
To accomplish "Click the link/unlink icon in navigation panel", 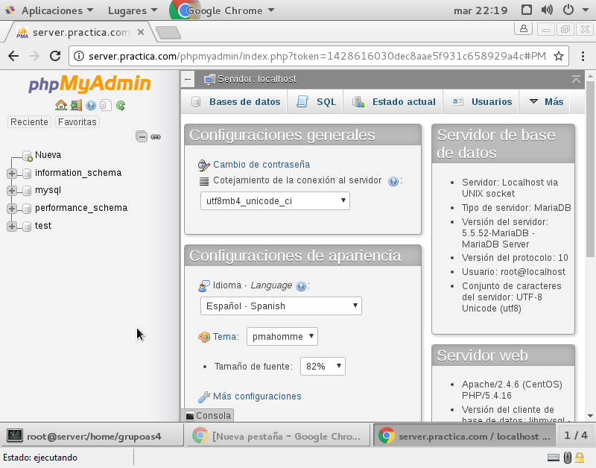I will 156,136.
